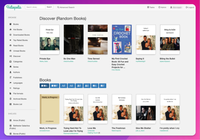Image resolution: width=200 pixels, height=140 pixels.
Task: Open the Battlestar Galactica (Public) shelf
Action: [x=20, y=127]
